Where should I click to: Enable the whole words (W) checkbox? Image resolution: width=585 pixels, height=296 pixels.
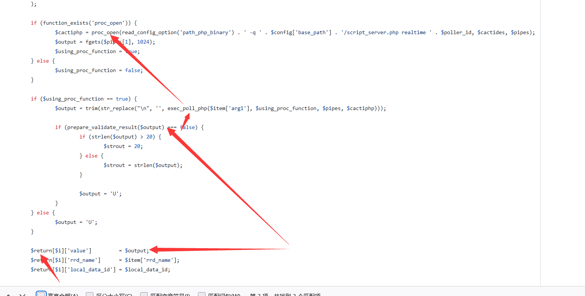click(202, 295)
